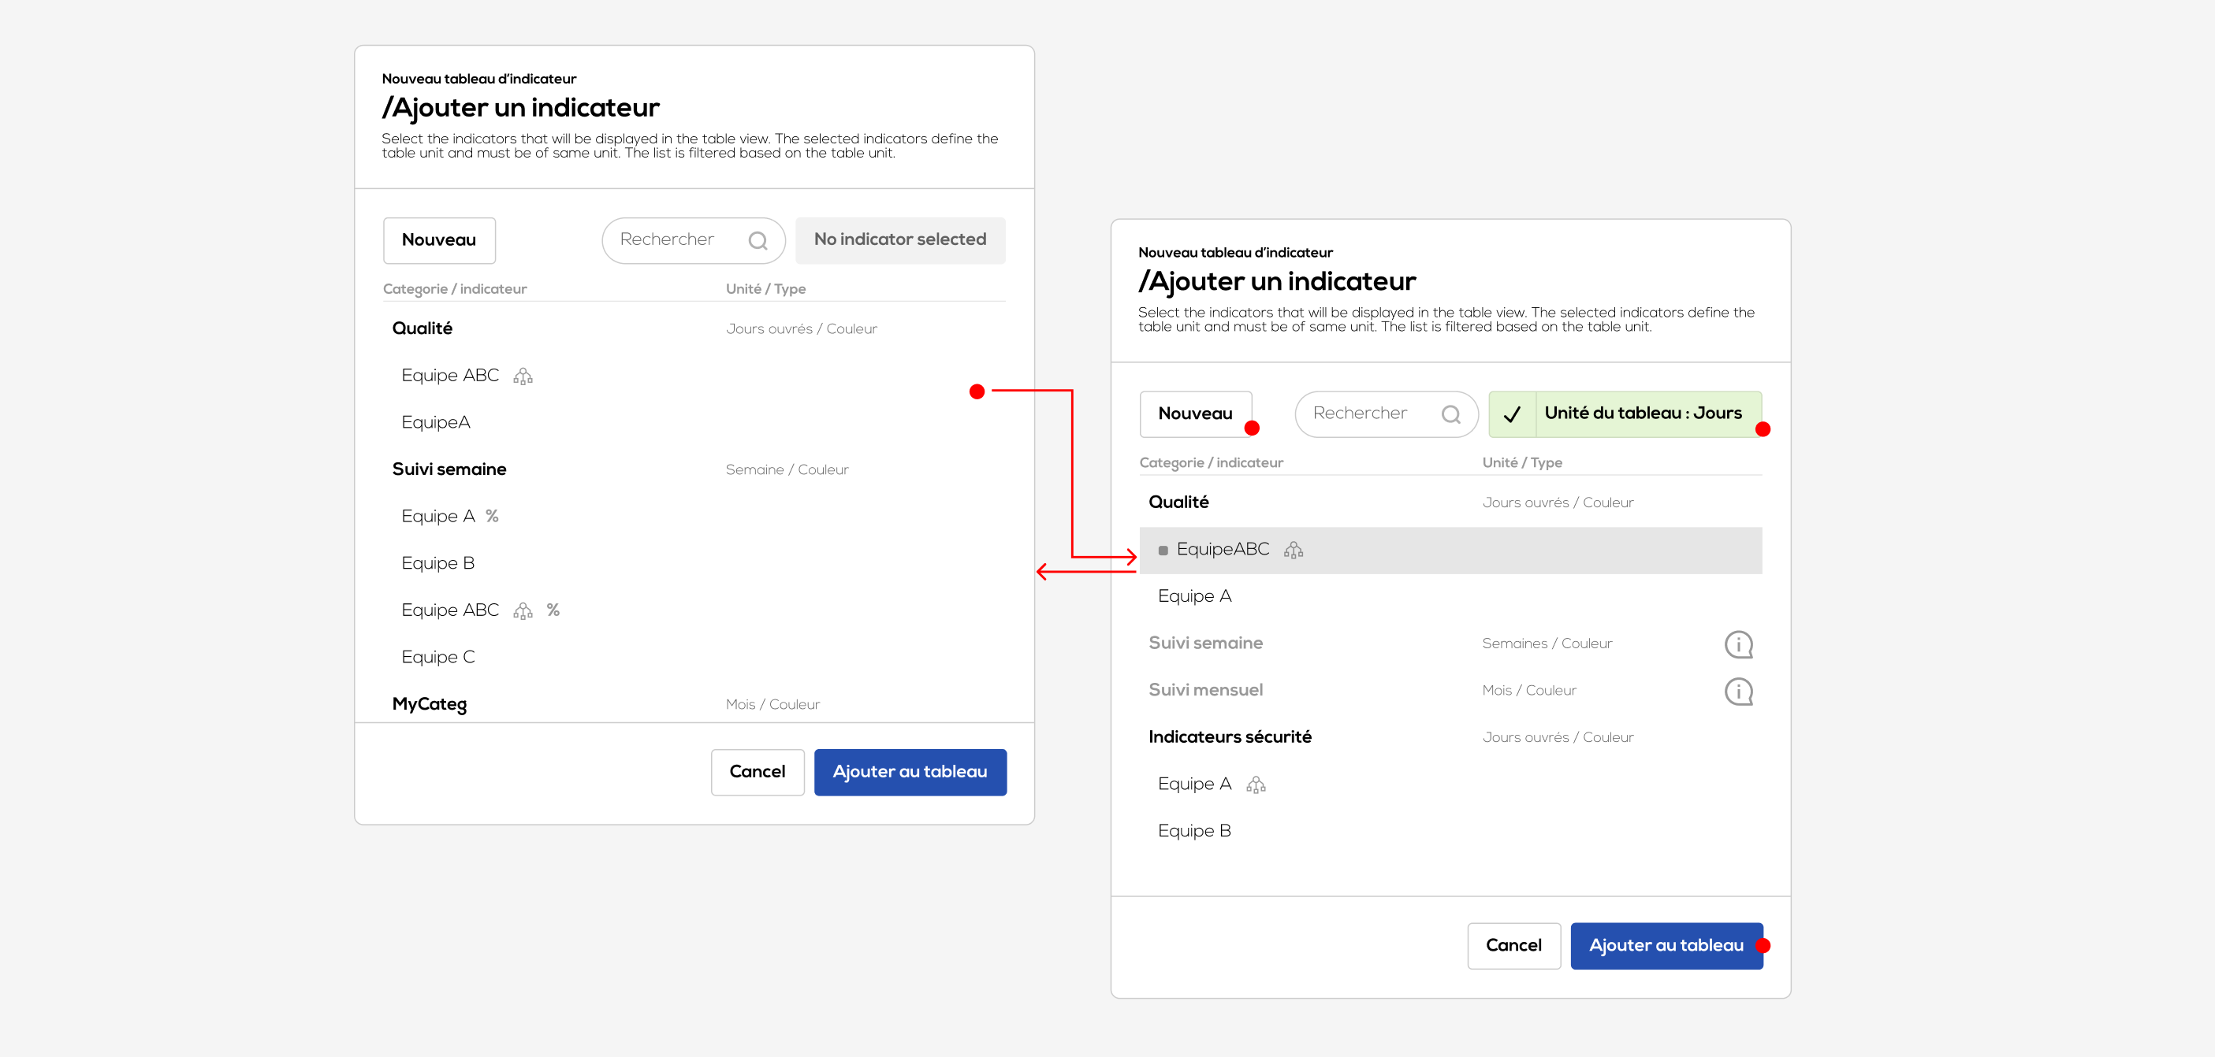This screenshot has width=2215, height=1057.
Task: Click search magnifier in right dialog
Action: tap(1450, 414)
